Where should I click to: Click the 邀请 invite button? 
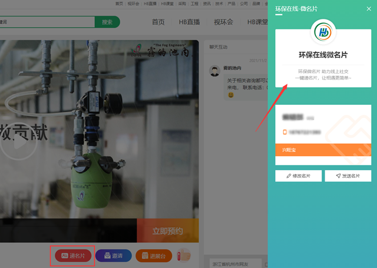114,256
